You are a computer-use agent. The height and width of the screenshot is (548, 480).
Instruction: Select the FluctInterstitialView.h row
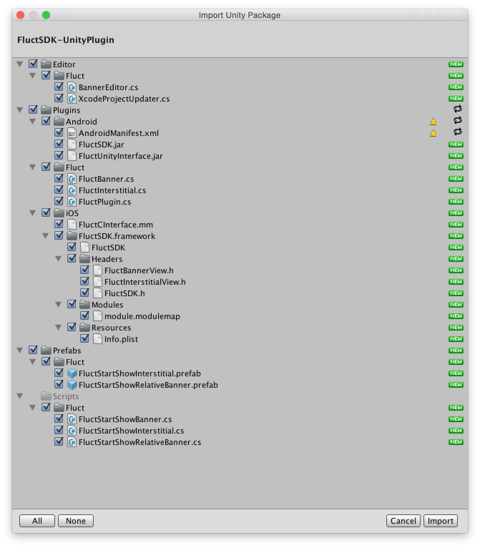pos(240,282)
